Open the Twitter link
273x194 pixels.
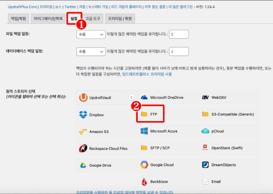(x=71, y=7)
